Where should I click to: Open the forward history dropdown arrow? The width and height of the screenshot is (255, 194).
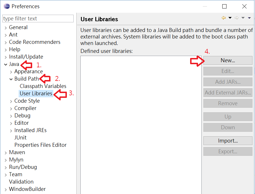(x=243, y=18)
